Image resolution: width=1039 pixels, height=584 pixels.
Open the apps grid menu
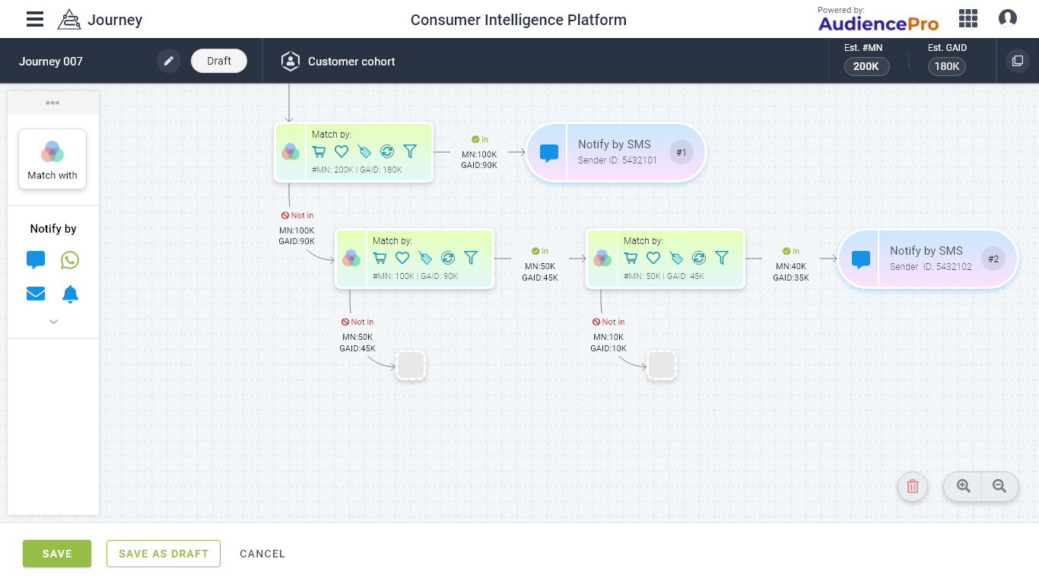968,18
